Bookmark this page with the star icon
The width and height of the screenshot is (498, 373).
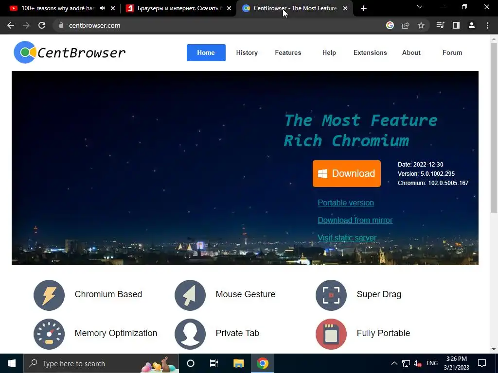click(x=421, y=25)
